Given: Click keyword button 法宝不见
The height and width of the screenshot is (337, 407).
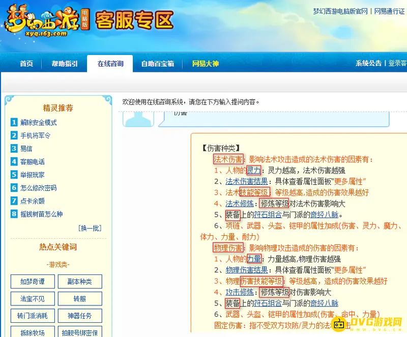Looking at the screenshot, I should pyautogui.click(x=33, y=299).
